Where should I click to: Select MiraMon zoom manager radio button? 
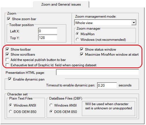(x=77, y=34)
